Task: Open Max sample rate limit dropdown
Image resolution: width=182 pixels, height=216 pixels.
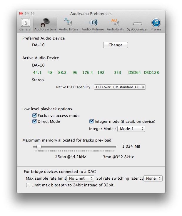Action: click(x=80, y=178)
